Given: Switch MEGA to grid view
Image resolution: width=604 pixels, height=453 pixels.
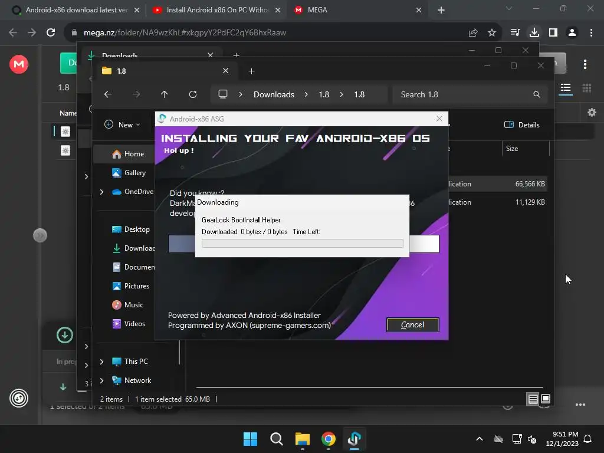Looking at the screenshot, I should (x=587, y=88).
